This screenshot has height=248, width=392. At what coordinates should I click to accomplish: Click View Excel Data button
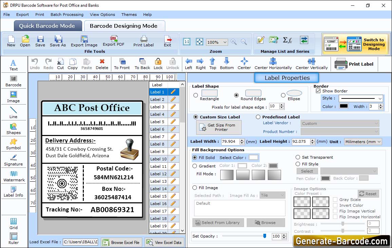(x=164, y=242)
